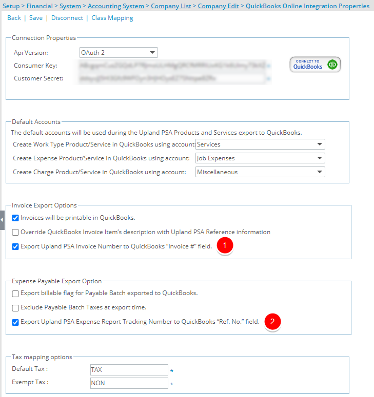Click the Invoice Export Options heading
The width and height of the screenshot is (374, 397).
[44, 205]
